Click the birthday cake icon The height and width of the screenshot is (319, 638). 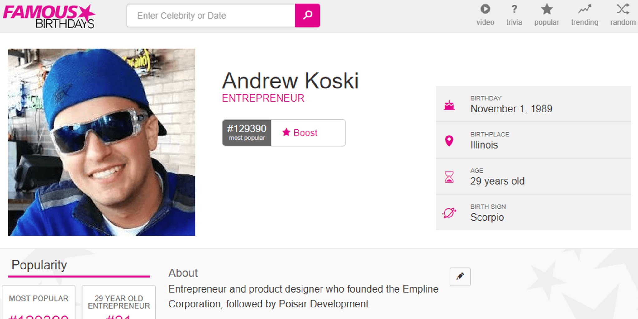tap(449, 105)
